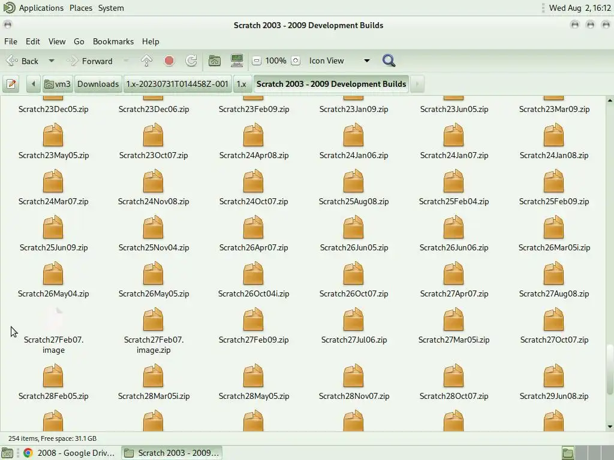Click the Scratch23Feb09.zip file name
Viewport: 614px width, 460px height.
(254, 109)
